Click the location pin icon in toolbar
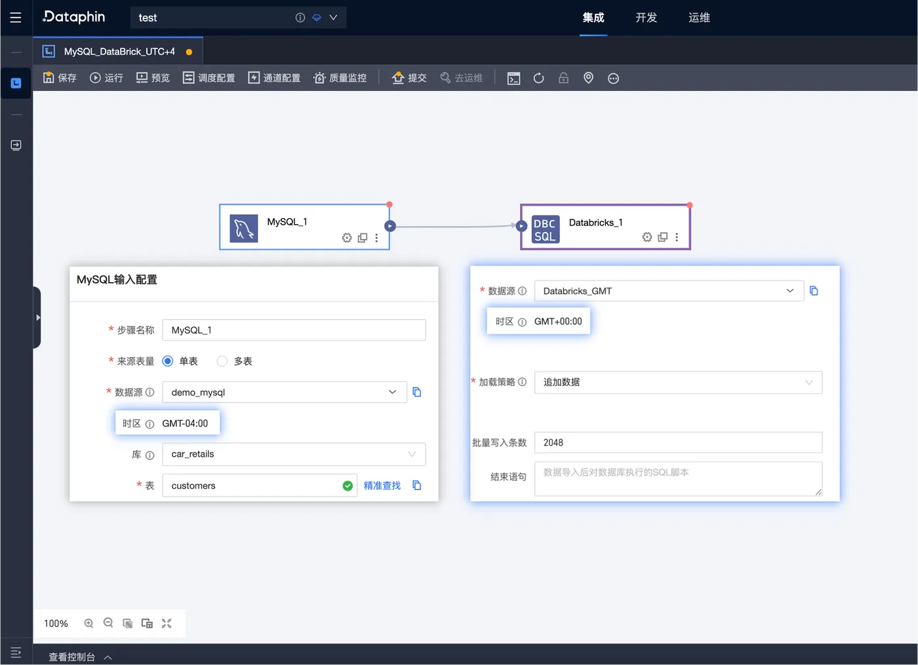This screenshot has height=665, width=918. (589, 79)
